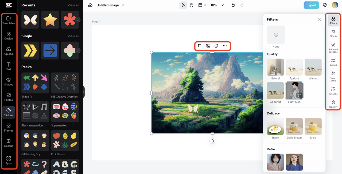Open Effects in right toolbar

coord(333,33)
